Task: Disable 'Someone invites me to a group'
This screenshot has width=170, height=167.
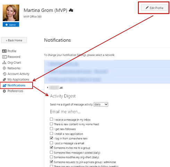Action: (51, 148)
